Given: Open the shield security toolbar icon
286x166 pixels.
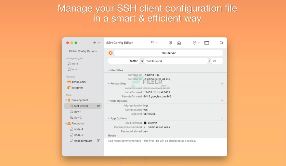Looking at the screenshot, I should [170, 43].
